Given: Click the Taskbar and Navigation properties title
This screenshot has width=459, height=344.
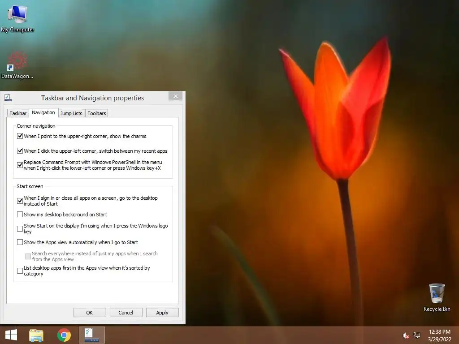Looking at the screenshot, I should point(92,98).
